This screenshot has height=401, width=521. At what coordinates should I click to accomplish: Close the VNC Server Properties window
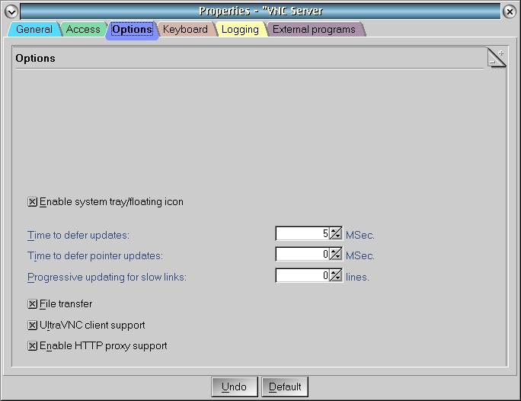pos(510,11)
